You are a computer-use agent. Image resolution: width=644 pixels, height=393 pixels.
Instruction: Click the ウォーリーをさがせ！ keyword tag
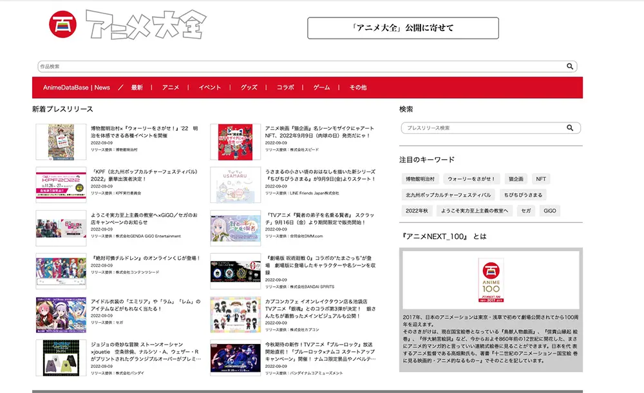pos(471,179)
